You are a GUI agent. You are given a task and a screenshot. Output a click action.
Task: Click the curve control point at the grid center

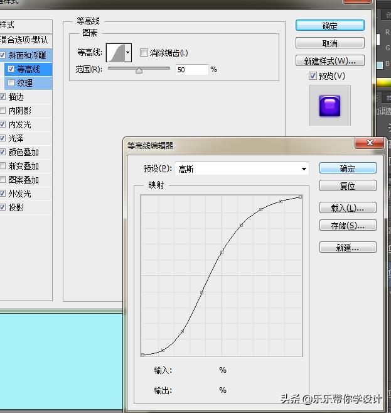[222, 252]
